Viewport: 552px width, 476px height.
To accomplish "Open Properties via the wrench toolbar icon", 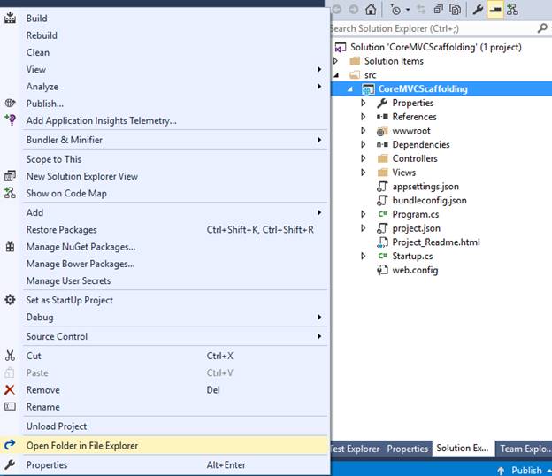I will click(x=478, y=10).
